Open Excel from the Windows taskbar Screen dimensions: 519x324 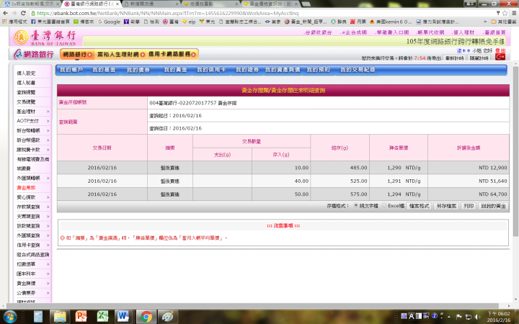pos(102,316)
